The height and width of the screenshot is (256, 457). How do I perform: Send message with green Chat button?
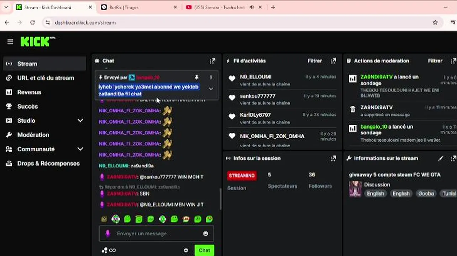click(x=204, y=250)
